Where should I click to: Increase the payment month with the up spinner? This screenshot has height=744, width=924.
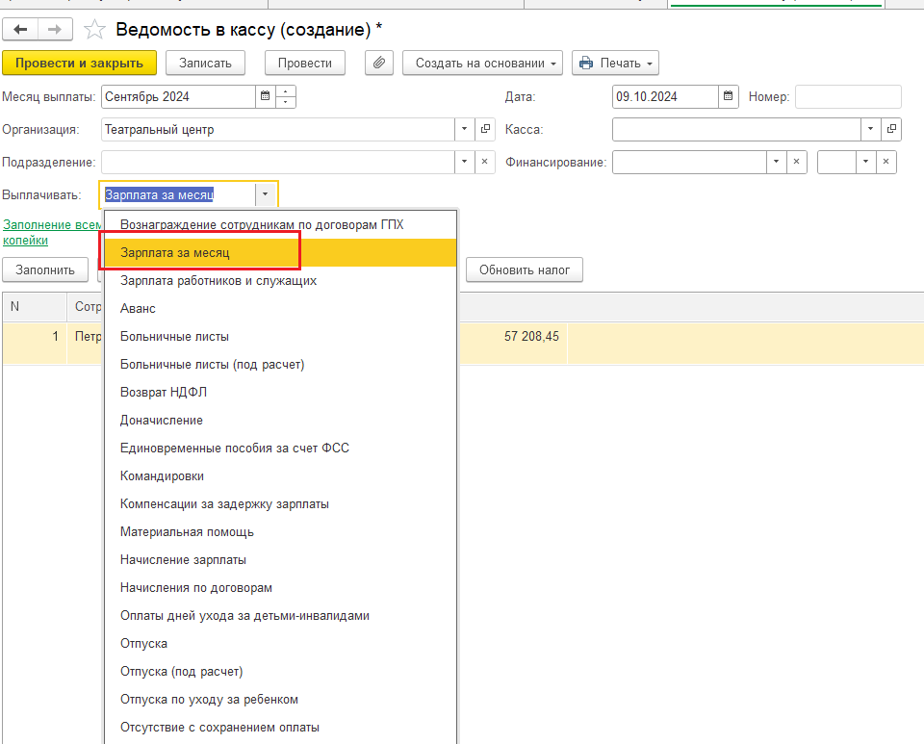[x=285, y=91]
